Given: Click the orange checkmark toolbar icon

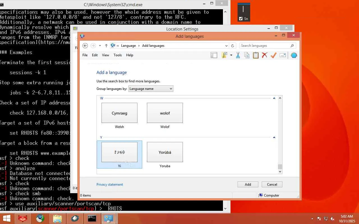Looking at the screenshot, I should click(273, 55).
